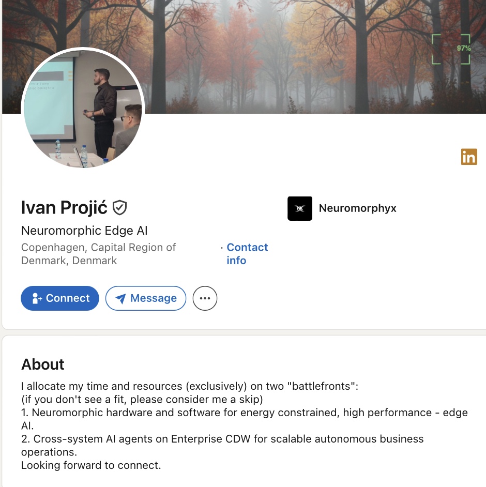The image size is (486, 487).
Task: Click the About section heading
Action: pos(43,364)
